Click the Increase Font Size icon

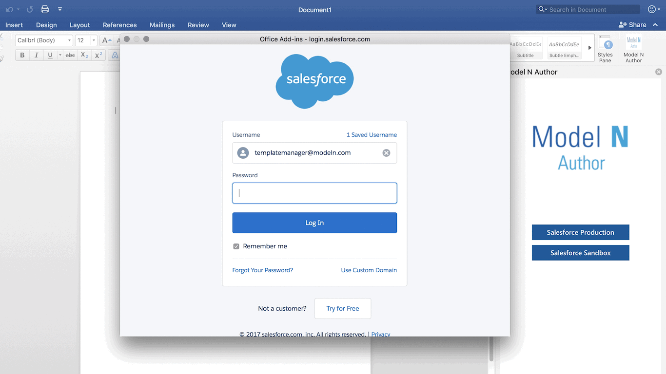[x=107, y=40]
